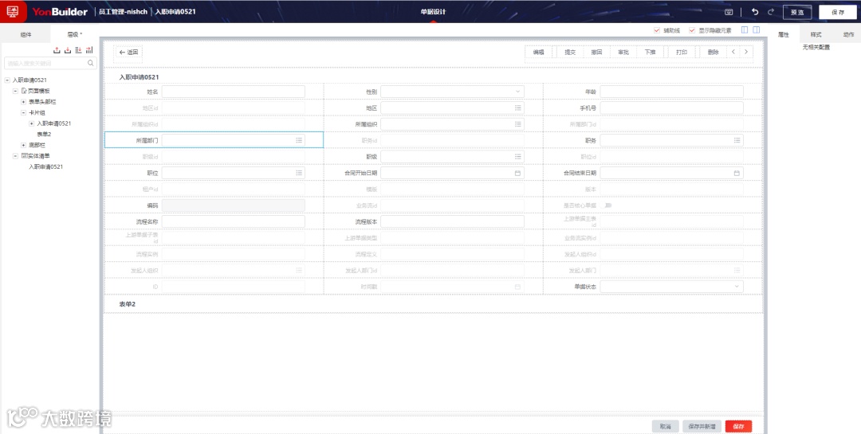Switch to the 层级 tab
Viewport: 861px width, 434px height.
[74, 34]
